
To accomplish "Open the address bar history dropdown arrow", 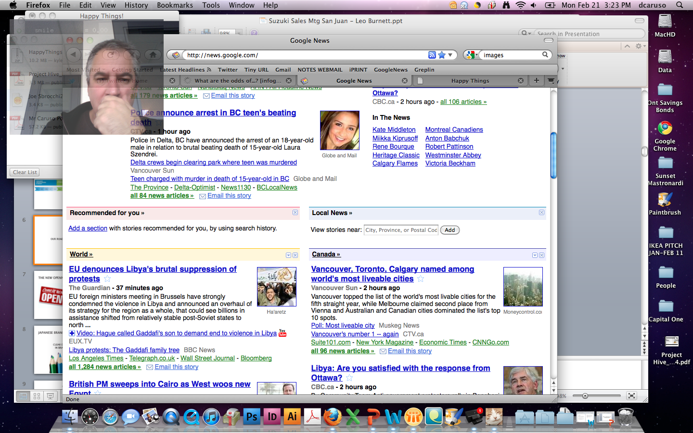I will point(450,55).
